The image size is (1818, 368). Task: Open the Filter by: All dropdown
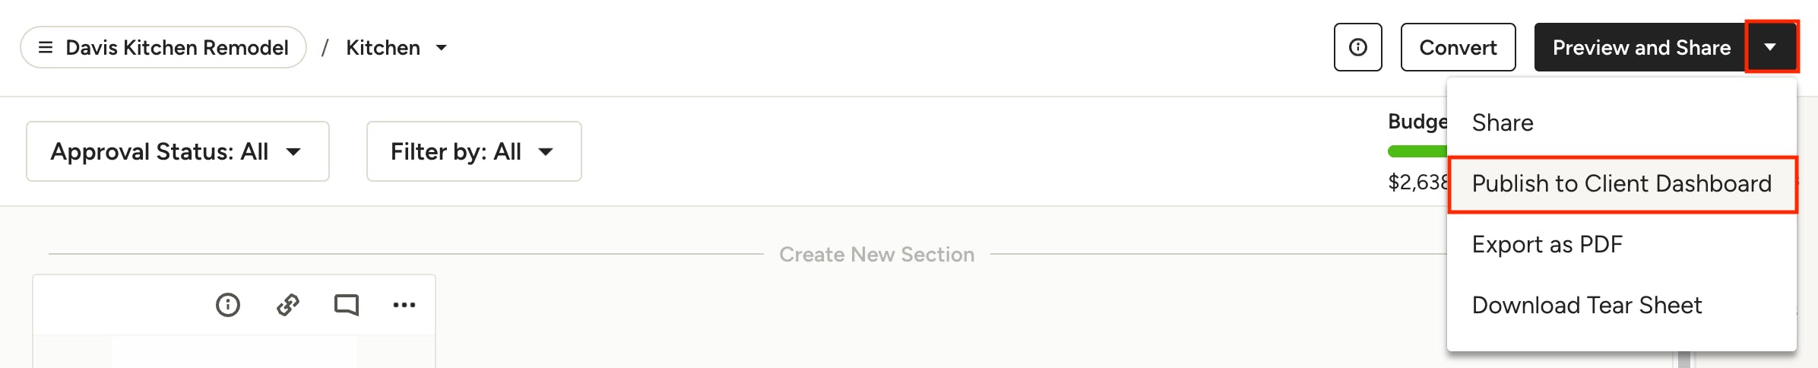(x=474, y=151)
